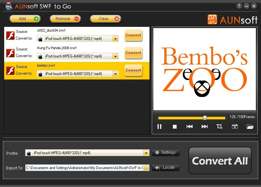Pause the SWF preview playback
The image size is (261, 187).
[x=159, y=127]
